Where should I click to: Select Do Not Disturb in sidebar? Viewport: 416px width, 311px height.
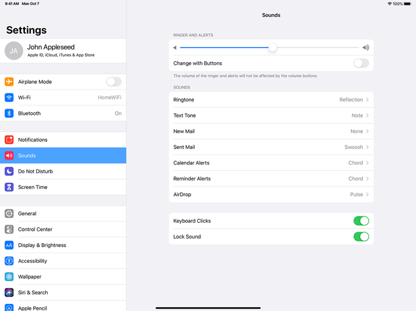[63, 171]
